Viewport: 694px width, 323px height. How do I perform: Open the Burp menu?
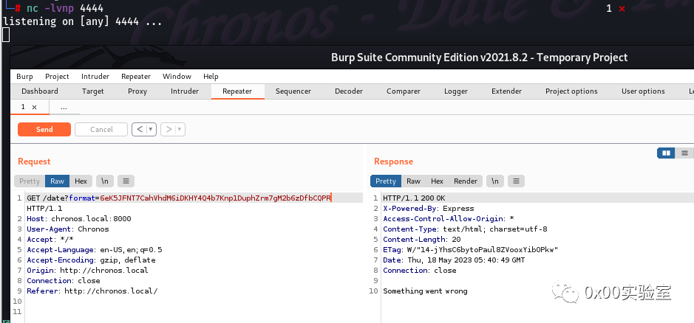24,77
